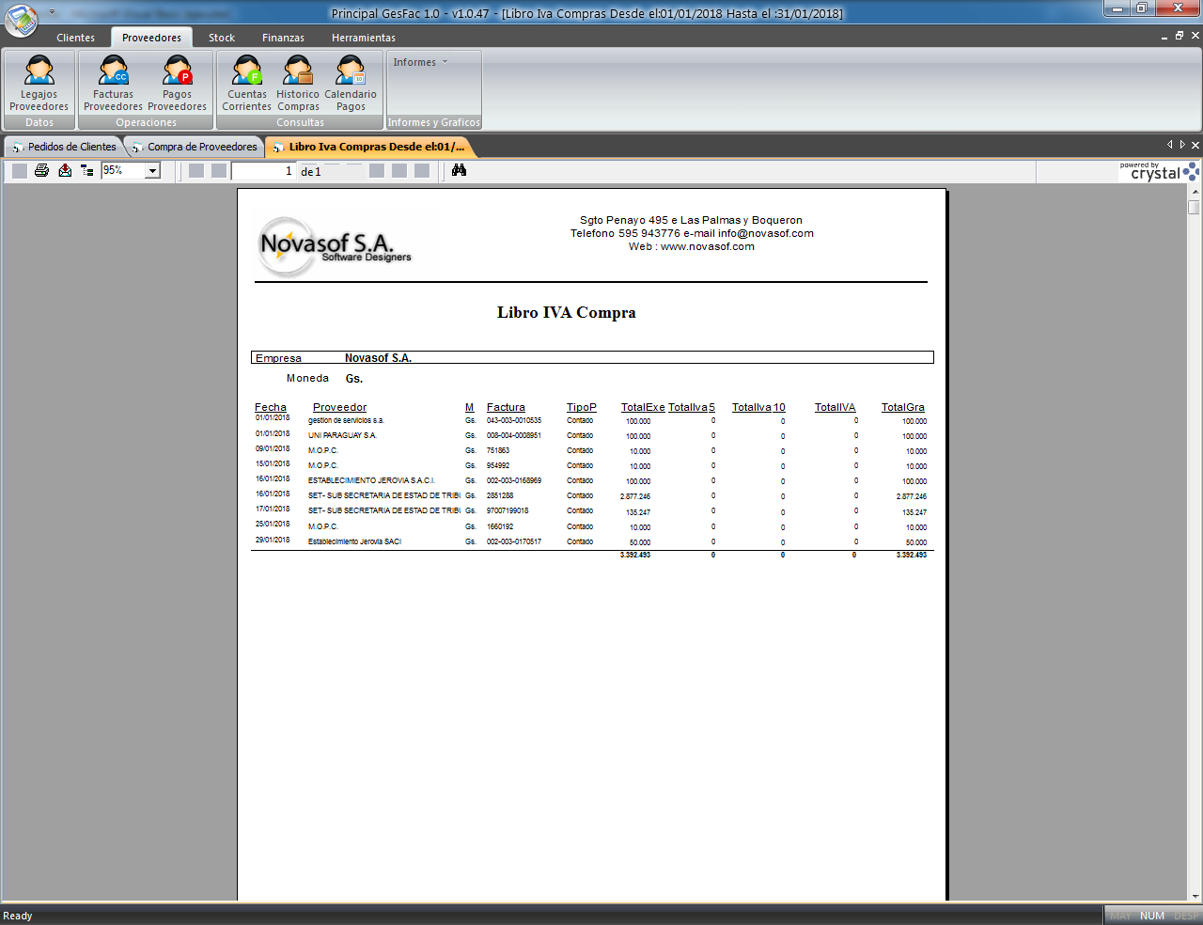1203x925 pixels.
Task: Click the TotalExe column header
Action: pyautogui.click(x=643, y=407)
